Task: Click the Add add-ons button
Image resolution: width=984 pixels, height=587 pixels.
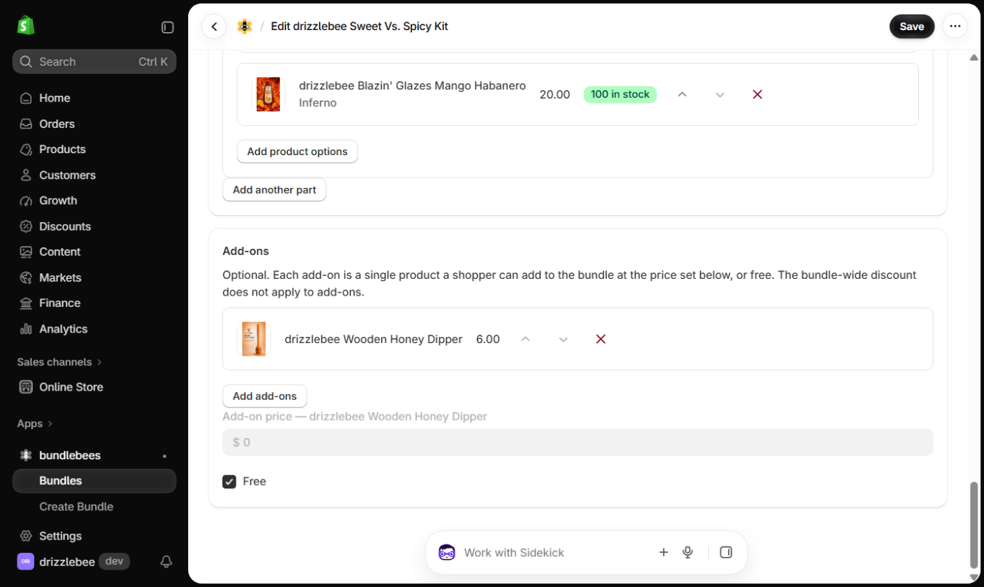Action: pos(264,396)
